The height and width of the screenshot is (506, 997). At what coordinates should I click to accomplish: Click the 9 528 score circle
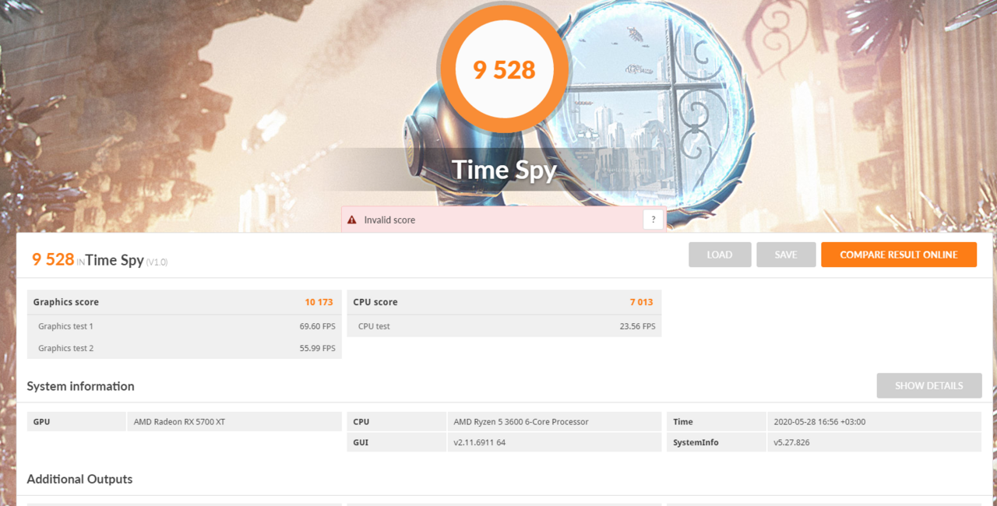pyautogui.click(x=504, y=69)
